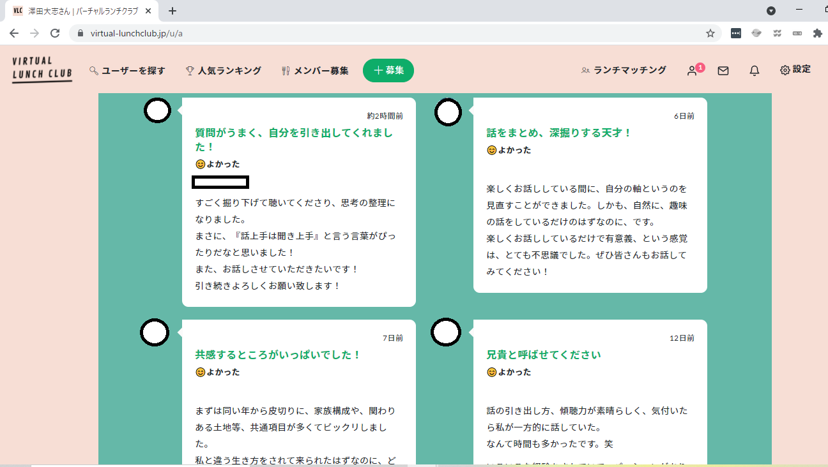Click the first dark extension icon in toolbar

pos(736,33)
